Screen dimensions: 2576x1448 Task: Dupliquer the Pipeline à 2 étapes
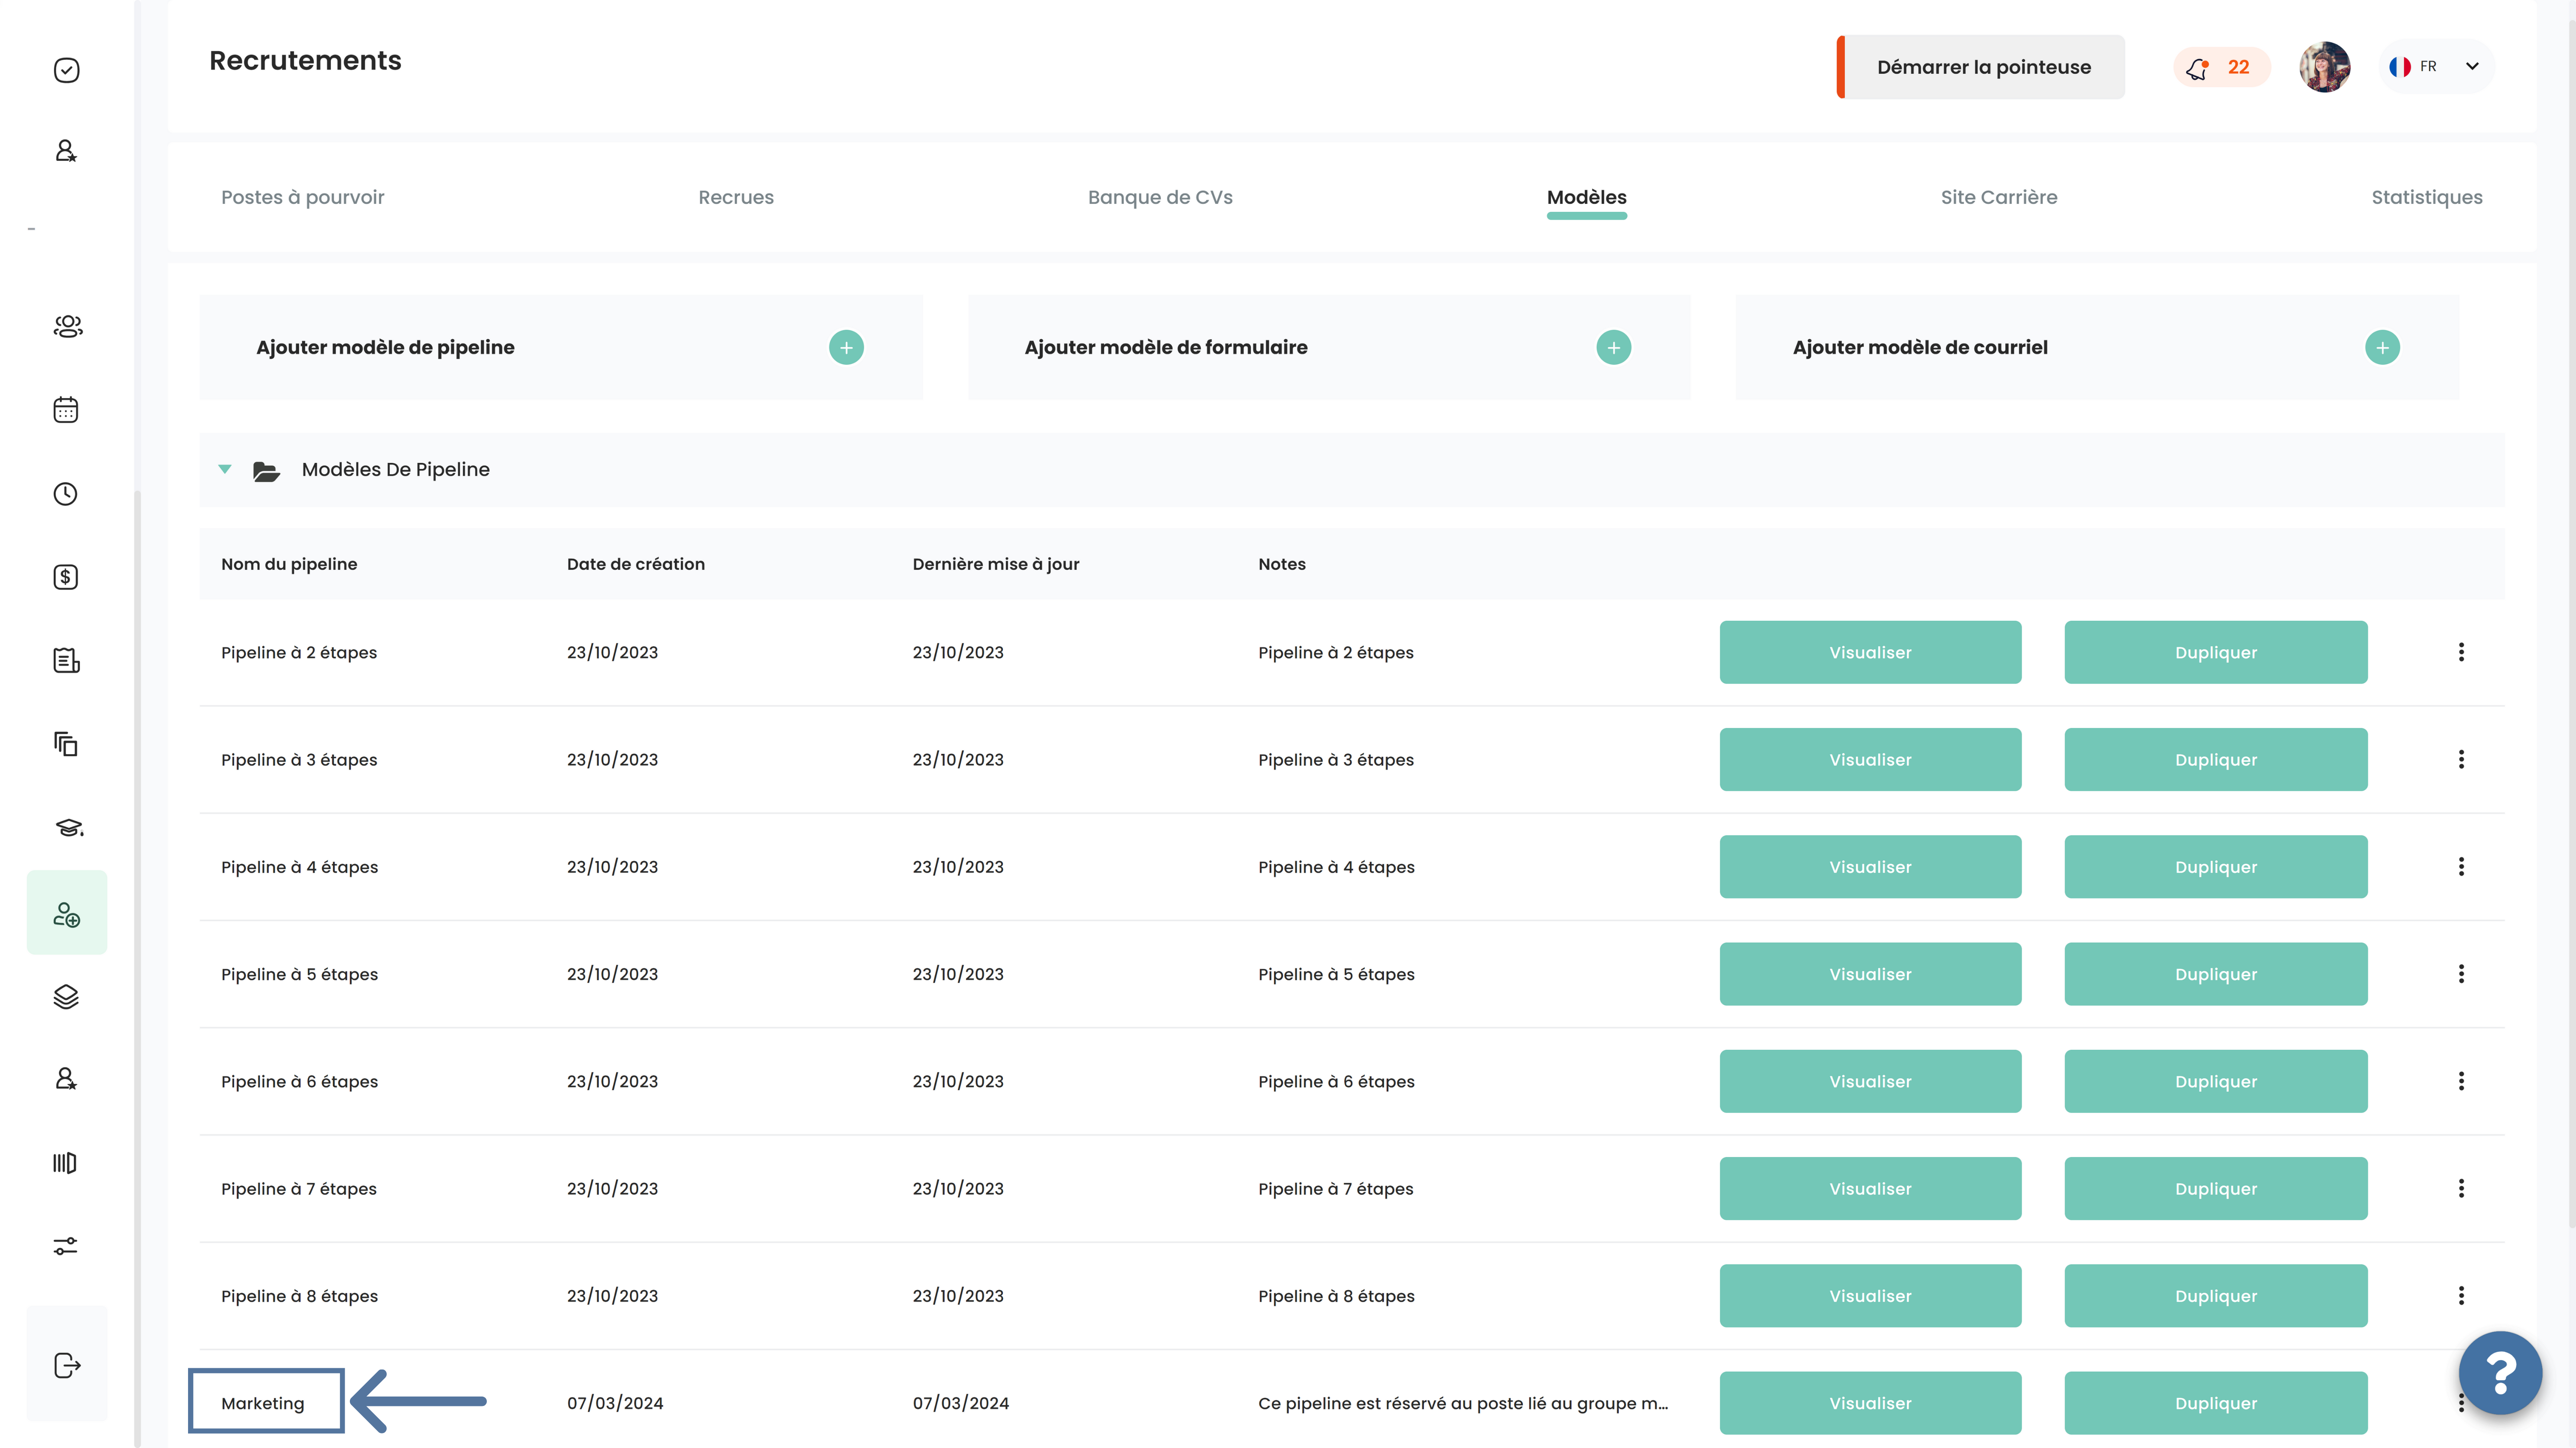click(2216, 653)
